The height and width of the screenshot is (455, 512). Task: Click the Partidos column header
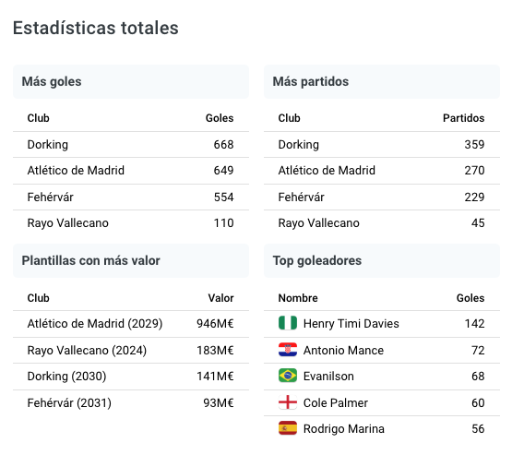pos(463,118)
